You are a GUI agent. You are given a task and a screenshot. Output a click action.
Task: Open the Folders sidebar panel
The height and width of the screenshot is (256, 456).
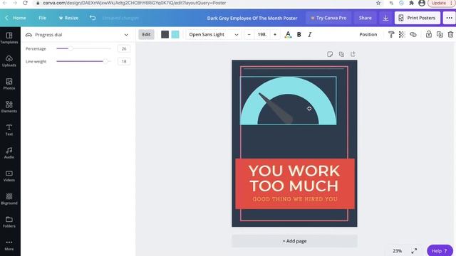pyautogui.click(x=9, y=222)
